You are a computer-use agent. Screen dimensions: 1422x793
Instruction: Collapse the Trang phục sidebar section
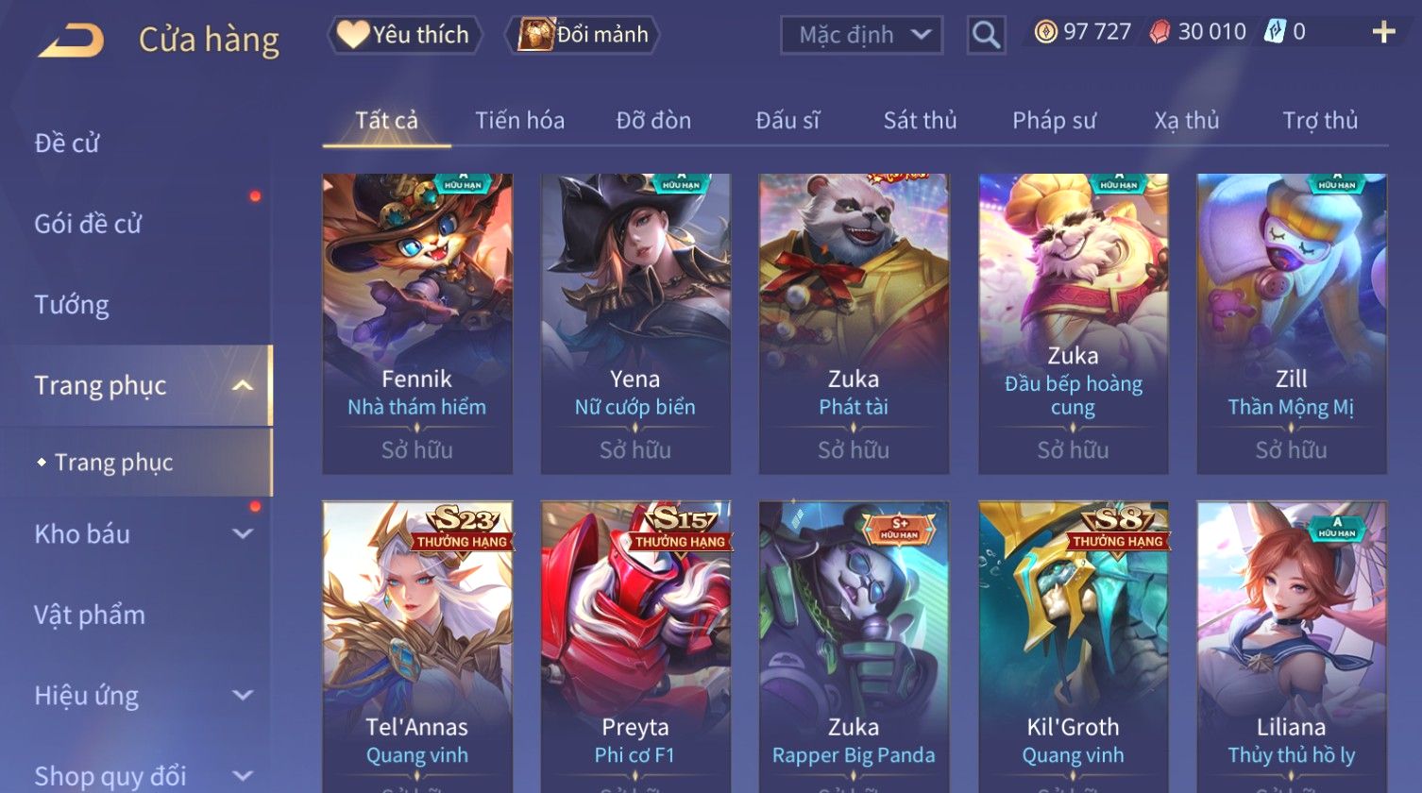click(x=243, y=385)
